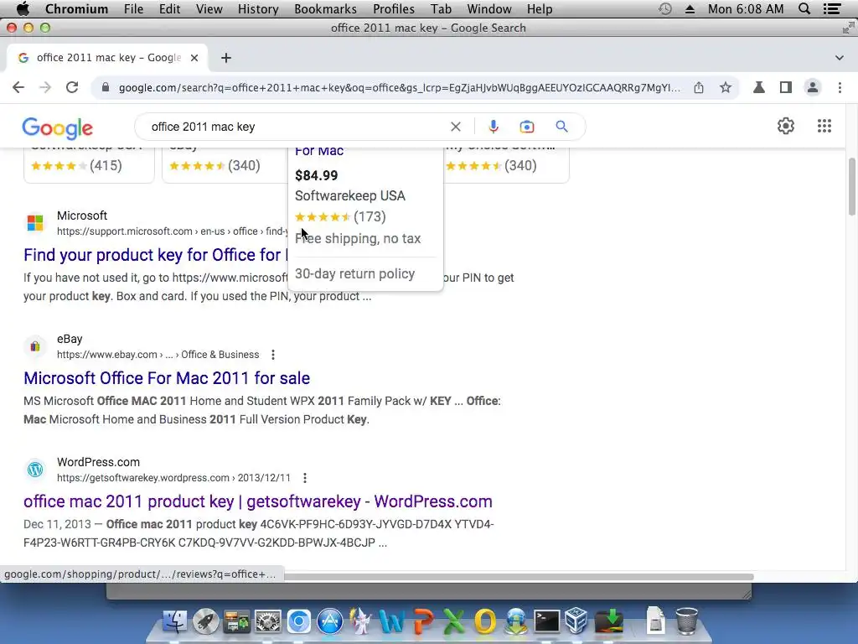Open Spotlight search in menu bar
The height and width of the screenshot is (644, 858).
click(x=804, y=8)
